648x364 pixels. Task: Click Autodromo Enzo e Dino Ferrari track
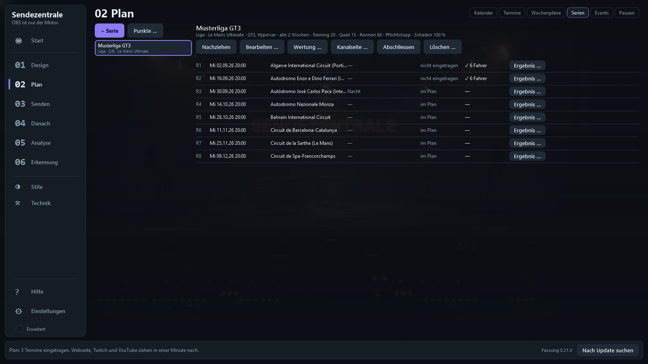pos(307,78)
